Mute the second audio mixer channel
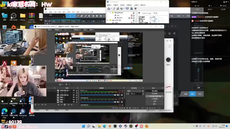230x129 pixels. pyautogui.click(x=118, y=102)
